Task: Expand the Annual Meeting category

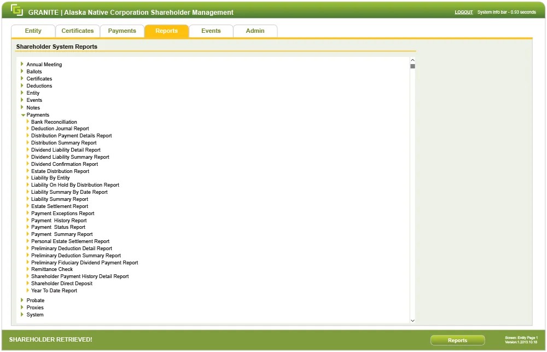Action: [22, 64]
